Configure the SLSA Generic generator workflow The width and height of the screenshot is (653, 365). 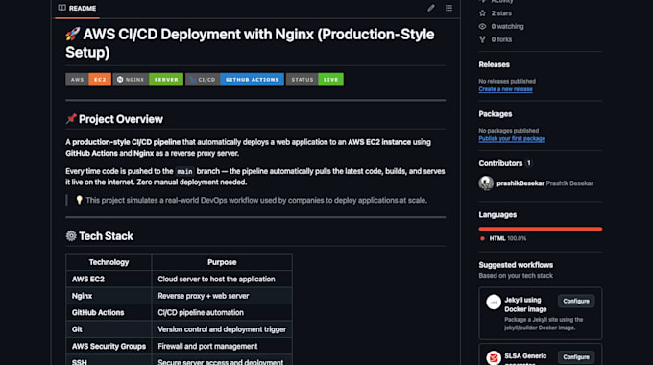576,357
